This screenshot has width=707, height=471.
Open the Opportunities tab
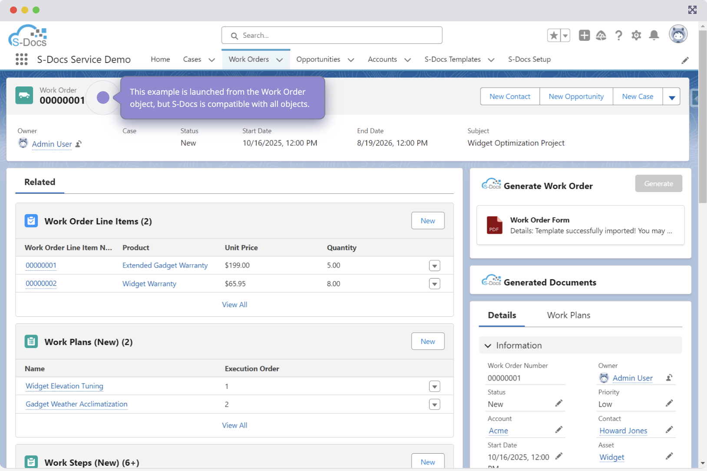pos(318,60)
